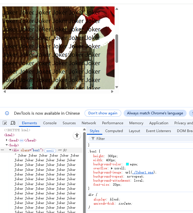Image resolution: width=193 pixels, height=213 pixels.
Task: Toggle the device toolbar icon
Action: coord(13,123)
